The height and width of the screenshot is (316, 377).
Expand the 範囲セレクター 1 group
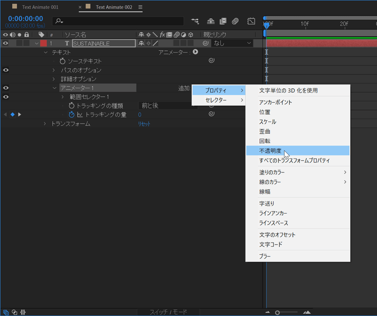point(63,97)
